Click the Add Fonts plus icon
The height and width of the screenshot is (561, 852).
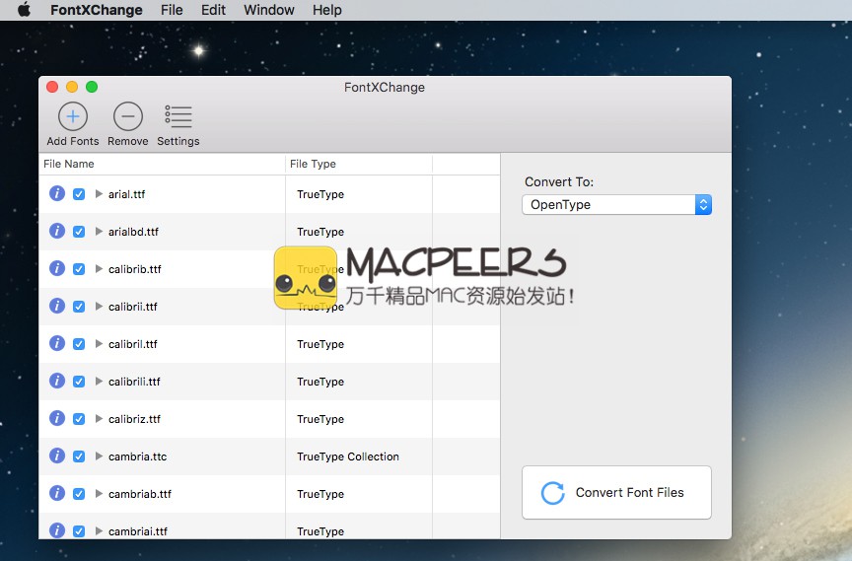pos(73,117)
